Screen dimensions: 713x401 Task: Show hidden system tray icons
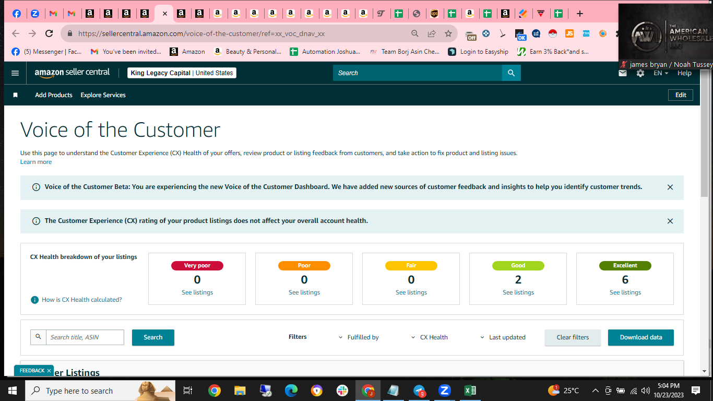click(x=596, y=391)
